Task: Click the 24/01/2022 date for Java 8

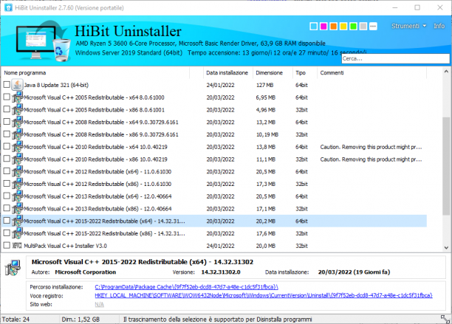Action: 220,85
